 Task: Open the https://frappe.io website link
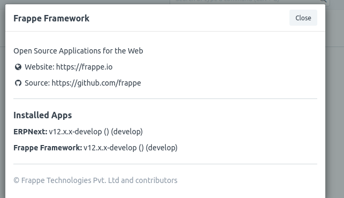(x=84, y=67)
